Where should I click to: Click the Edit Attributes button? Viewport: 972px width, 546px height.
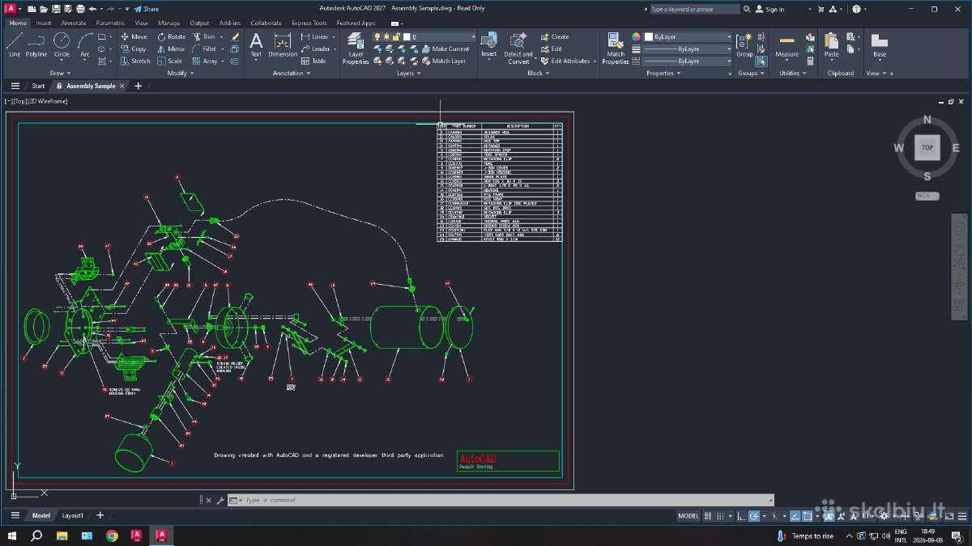(x=565, y=61)
